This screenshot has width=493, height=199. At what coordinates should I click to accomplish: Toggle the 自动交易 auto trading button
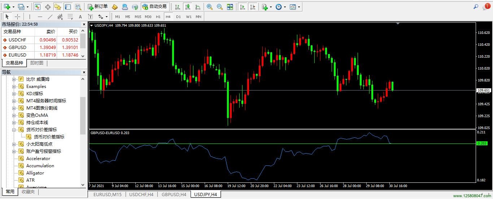[x=154, y=6]
